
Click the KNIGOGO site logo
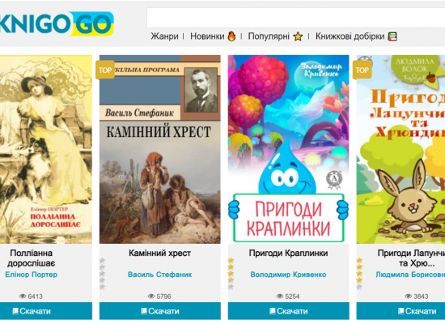(x=56, y=23)
